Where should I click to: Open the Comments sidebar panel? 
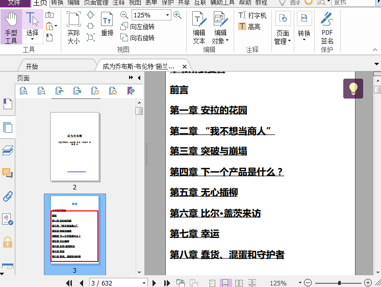pos(8,173)
